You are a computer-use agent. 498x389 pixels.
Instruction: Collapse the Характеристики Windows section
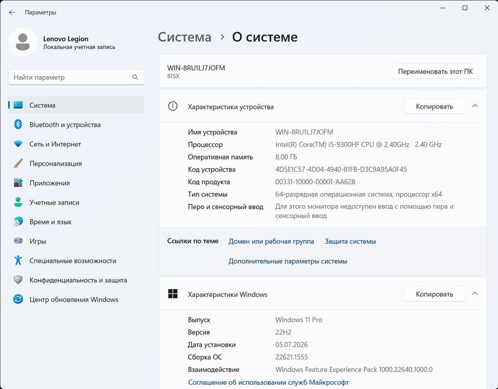tap(475, 294)
